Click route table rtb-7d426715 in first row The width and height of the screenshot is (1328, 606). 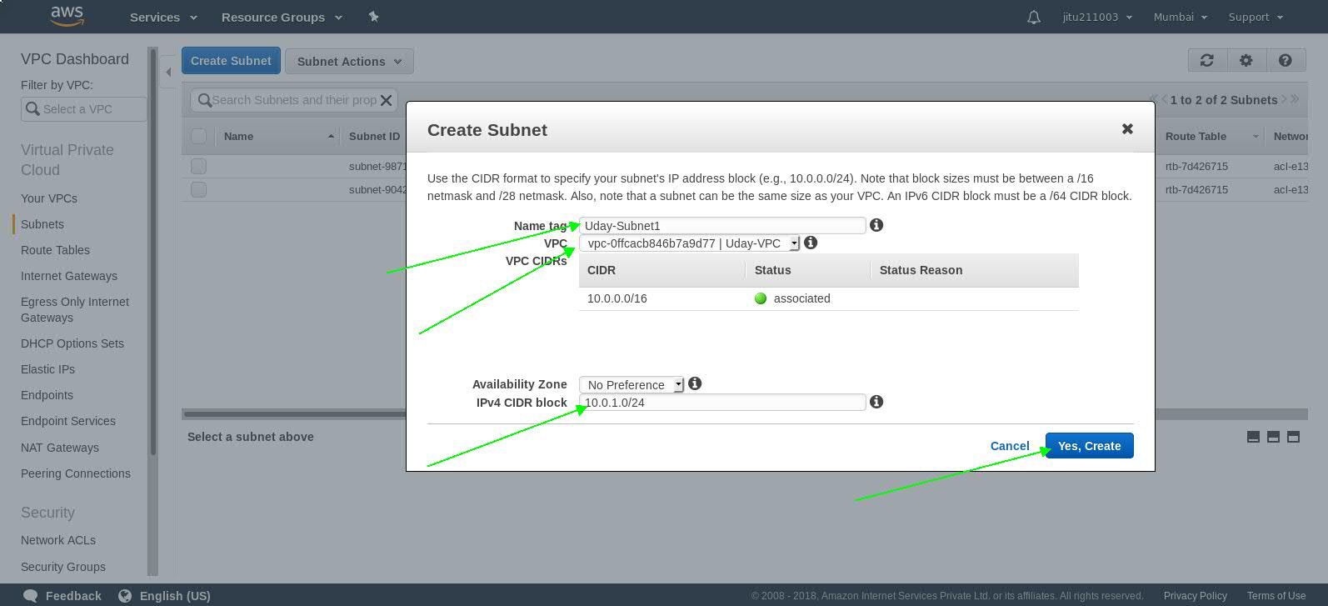[x=1196, y=166]
